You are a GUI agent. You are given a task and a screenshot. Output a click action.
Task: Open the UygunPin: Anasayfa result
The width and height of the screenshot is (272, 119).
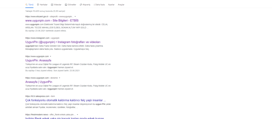(x=38, y=60)
